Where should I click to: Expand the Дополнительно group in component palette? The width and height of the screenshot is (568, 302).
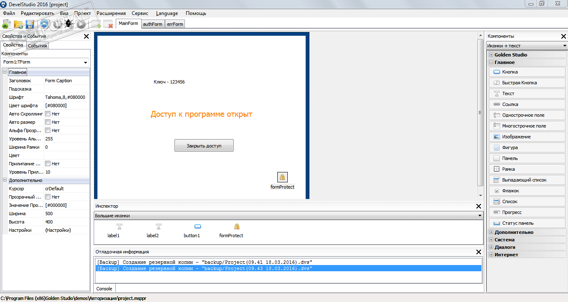pos(491,232)
